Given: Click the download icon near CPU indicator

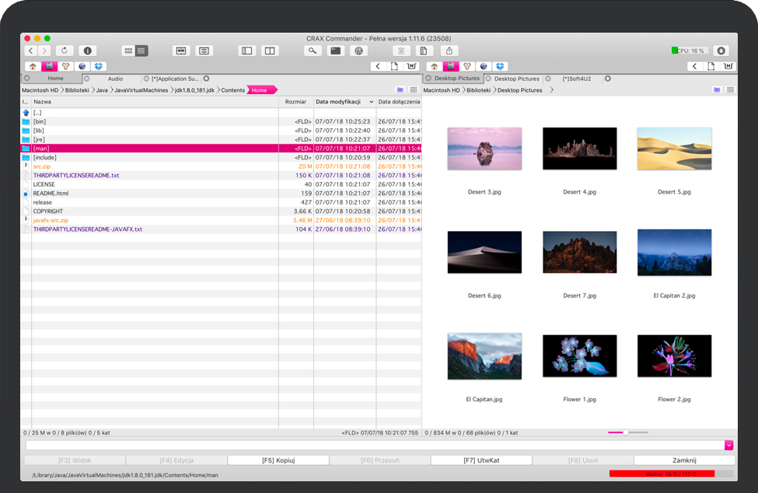Looking at the screenshot, I should click(721, 51).
